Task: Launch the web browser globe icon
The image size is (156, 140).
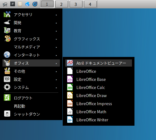Action: tap(27, 4)
